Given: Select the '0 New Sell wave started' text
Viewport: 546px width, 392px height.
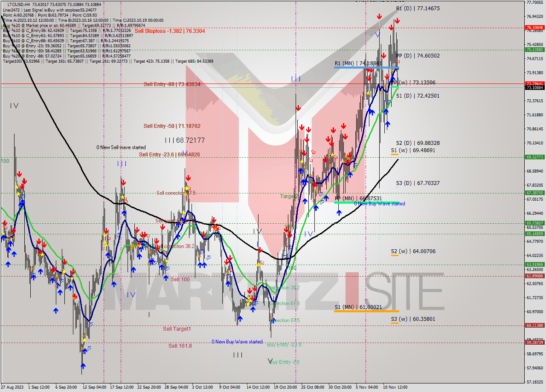Looking at the screenshot, I should (x=121, y=147).
